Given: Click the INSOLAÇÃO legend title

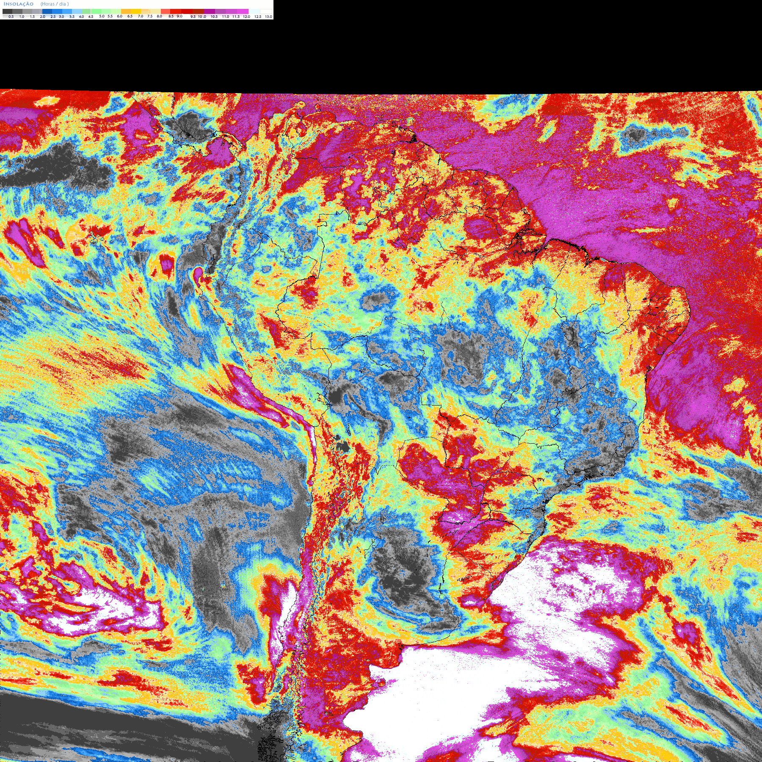Looking at the screenshot, I should [19, 4].
